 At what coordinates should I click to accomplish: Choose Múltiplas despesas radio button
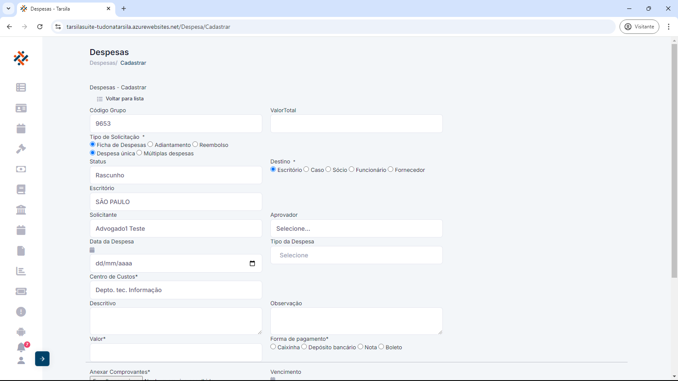coord(139,153)
